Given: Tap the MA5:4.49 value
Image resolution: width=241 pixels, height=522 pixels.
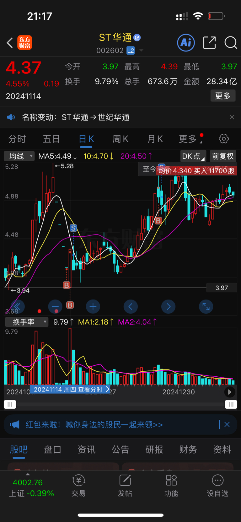Looking at the screenshot, I should pyautogui.click(x=57, y=156).
